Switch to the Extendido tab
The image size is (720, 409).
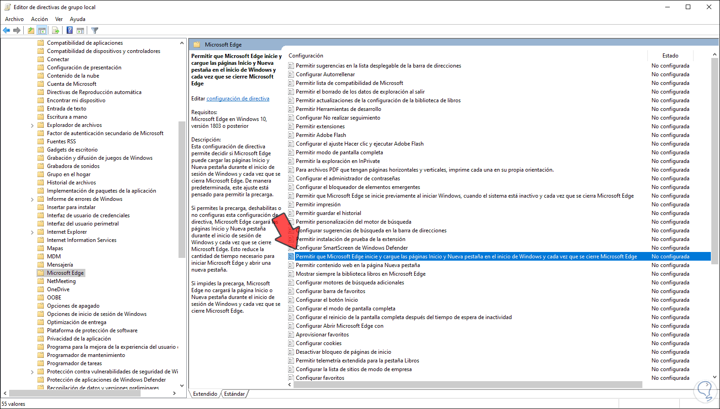click(205, 394)
